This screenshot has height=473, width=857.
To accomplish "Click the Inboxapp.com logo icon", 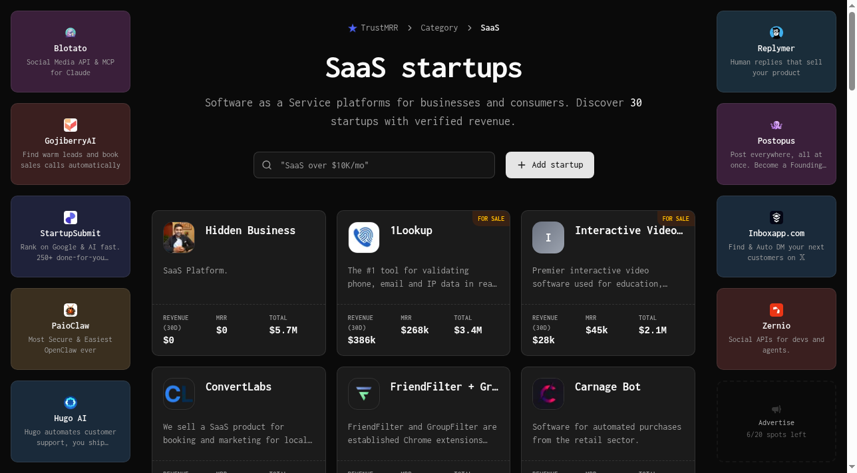I will [x=776, y=218].
